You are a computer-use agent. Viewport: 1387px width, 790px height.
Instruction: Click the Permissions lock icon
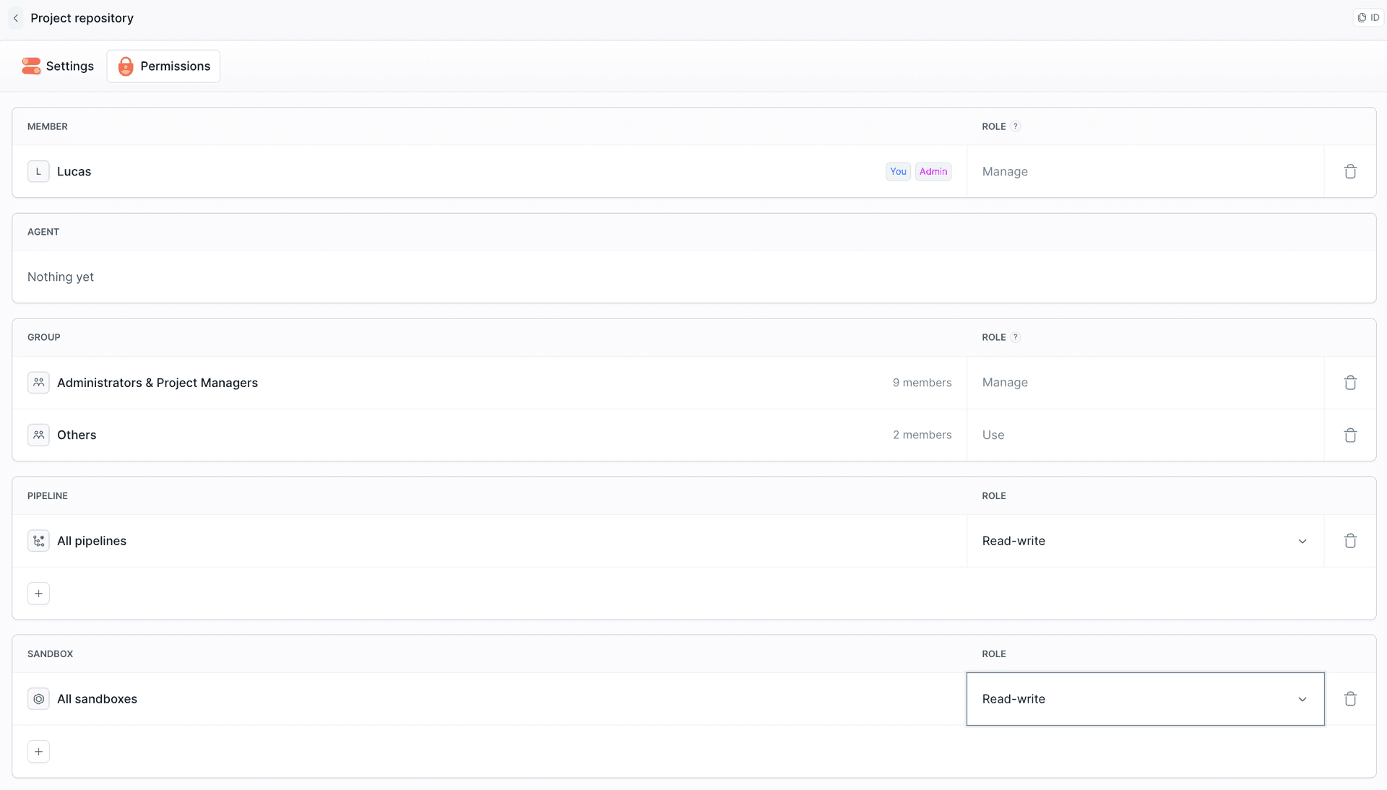[126, 66]
